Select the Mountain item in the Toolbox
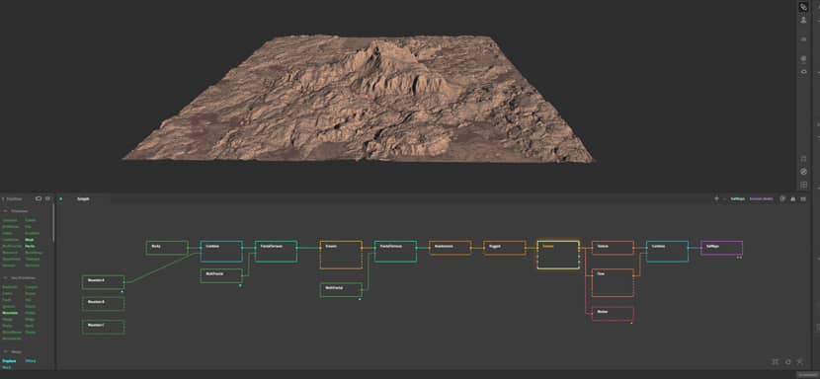 10,313
